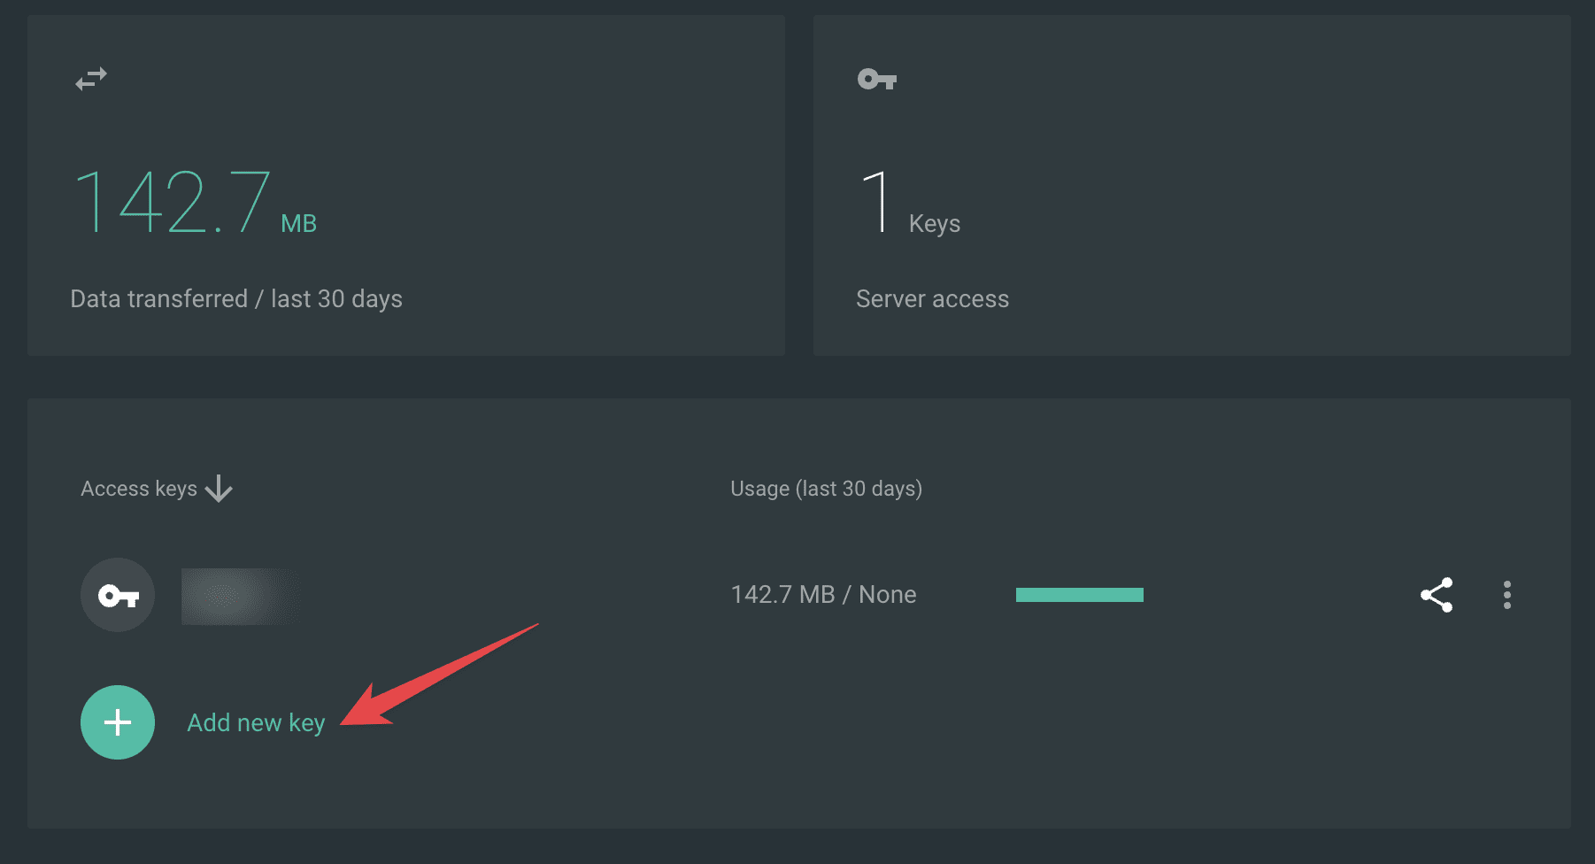Click the "Access keys" column header
The width and height of the screenshot is (1595, 864).
[139, 489]
